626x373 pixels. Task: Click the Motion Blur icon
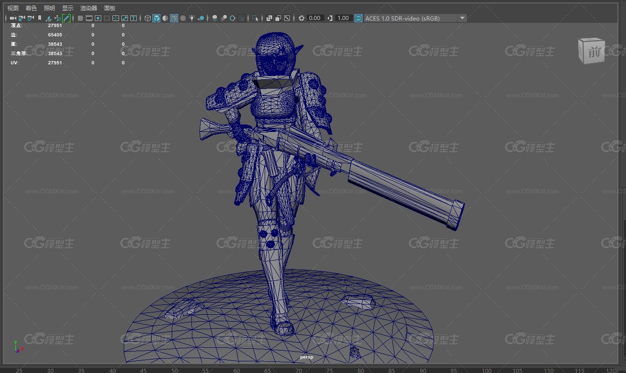[224, 18]
